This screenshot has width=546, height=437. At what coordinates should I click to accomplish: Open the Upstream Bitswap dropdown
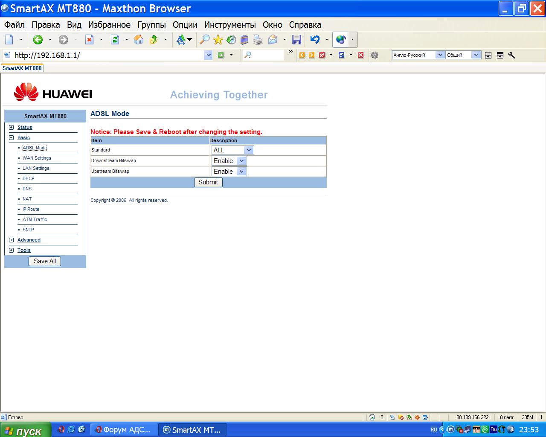click(229, 172)
